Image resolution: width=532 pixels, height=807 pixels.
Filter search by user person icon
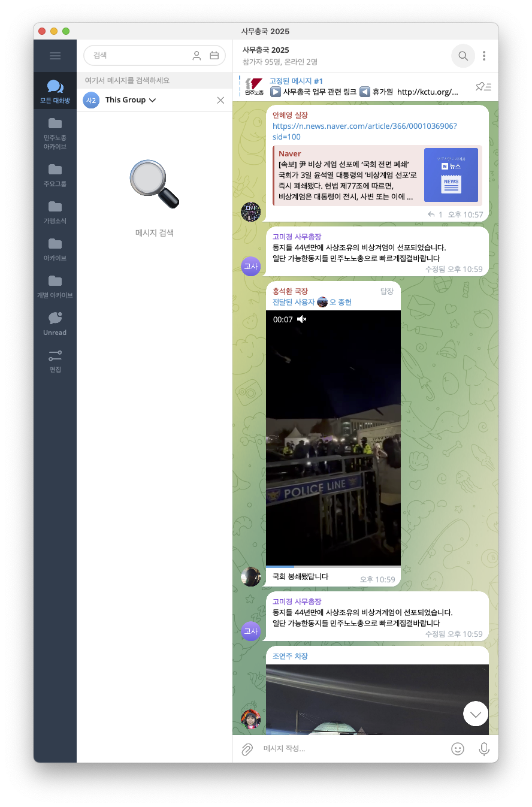pyautogui.click(x=197, y=56)
